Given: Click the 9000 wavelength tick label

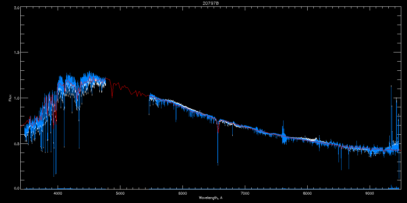Looking at the screenshot, I should click(x=370, y=194).
